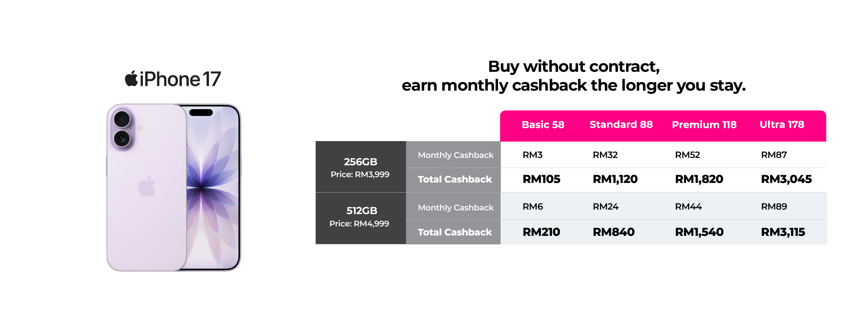858x322 pixels.
Task: Click RM3,115 total cashback value
Action: (783, 232)
